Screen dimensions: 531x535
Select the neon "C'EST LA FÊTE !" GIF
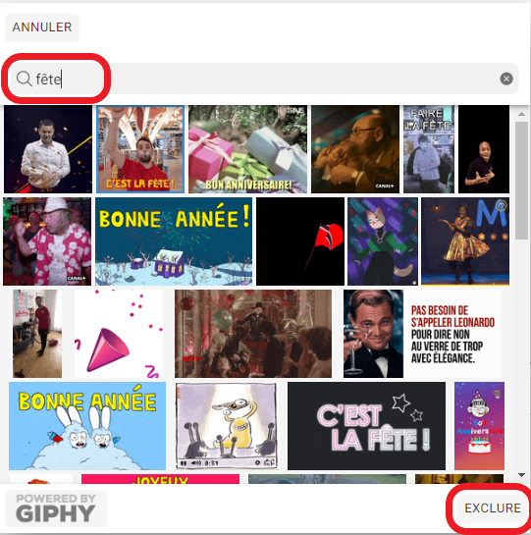click(x=366, y=426)
